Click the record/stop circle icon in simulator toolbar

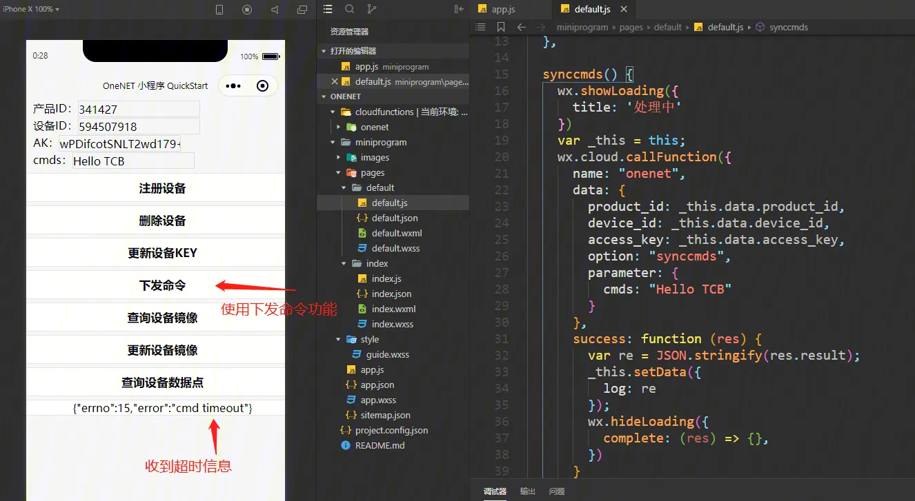(x=247, y=10)
